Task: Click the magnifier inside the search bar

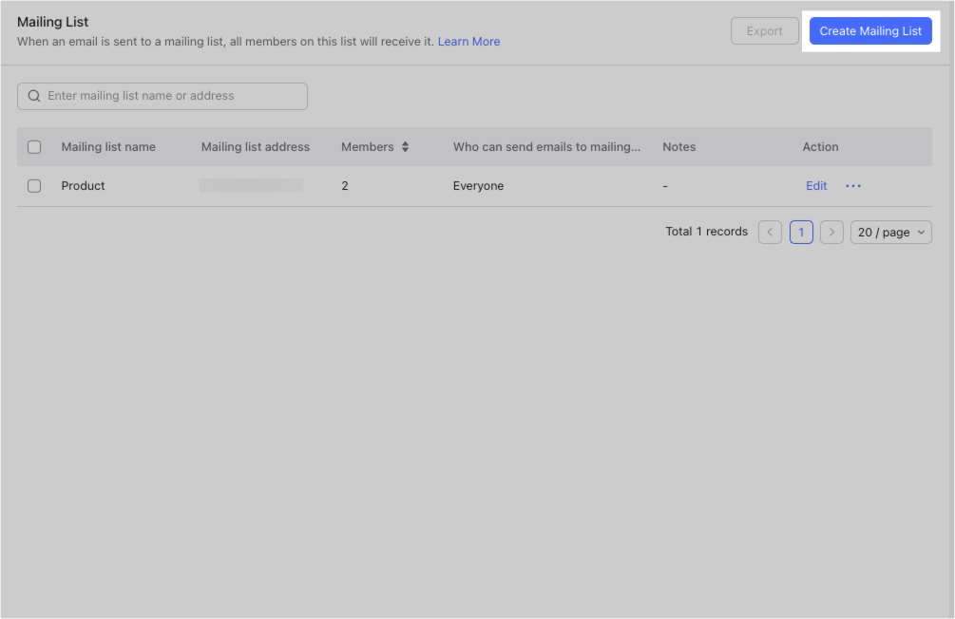Action: (34, 96)
